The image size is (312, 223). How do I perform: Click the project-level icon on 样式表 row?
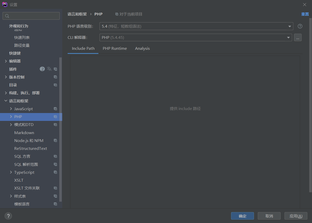pos(55,196)
